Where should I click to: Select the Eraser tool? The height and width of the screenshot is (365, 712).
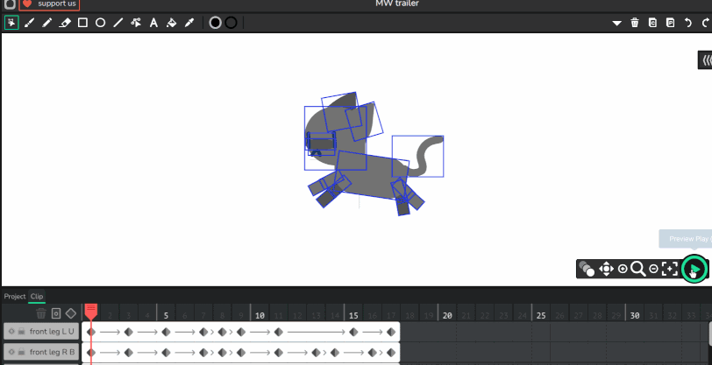65,23
